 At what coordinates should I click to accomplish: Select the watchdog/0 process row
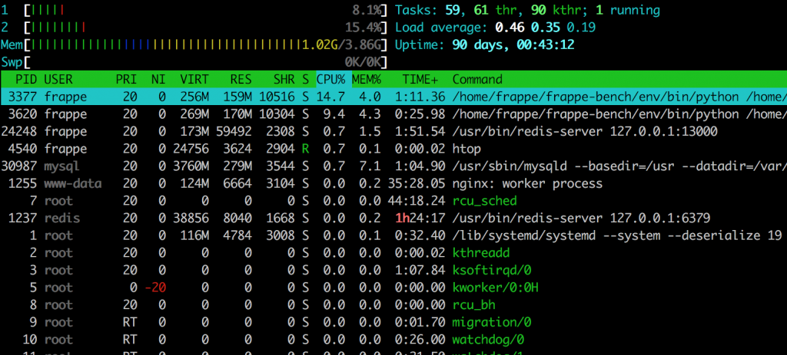point(393,340)
